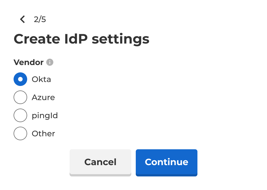Click the 2/5 step indicator
The width and height of the screenshot is (267, 190).
[x=40, y=20]
